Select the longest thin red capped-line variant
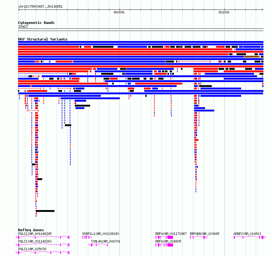 [x=194, y=62]
